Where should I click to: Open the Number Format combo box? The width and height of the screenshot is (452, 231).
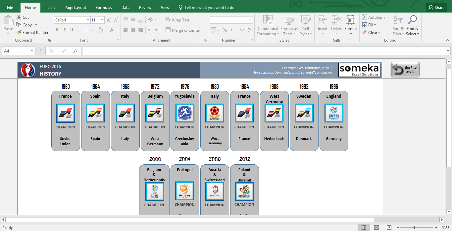tap(231, 20)
